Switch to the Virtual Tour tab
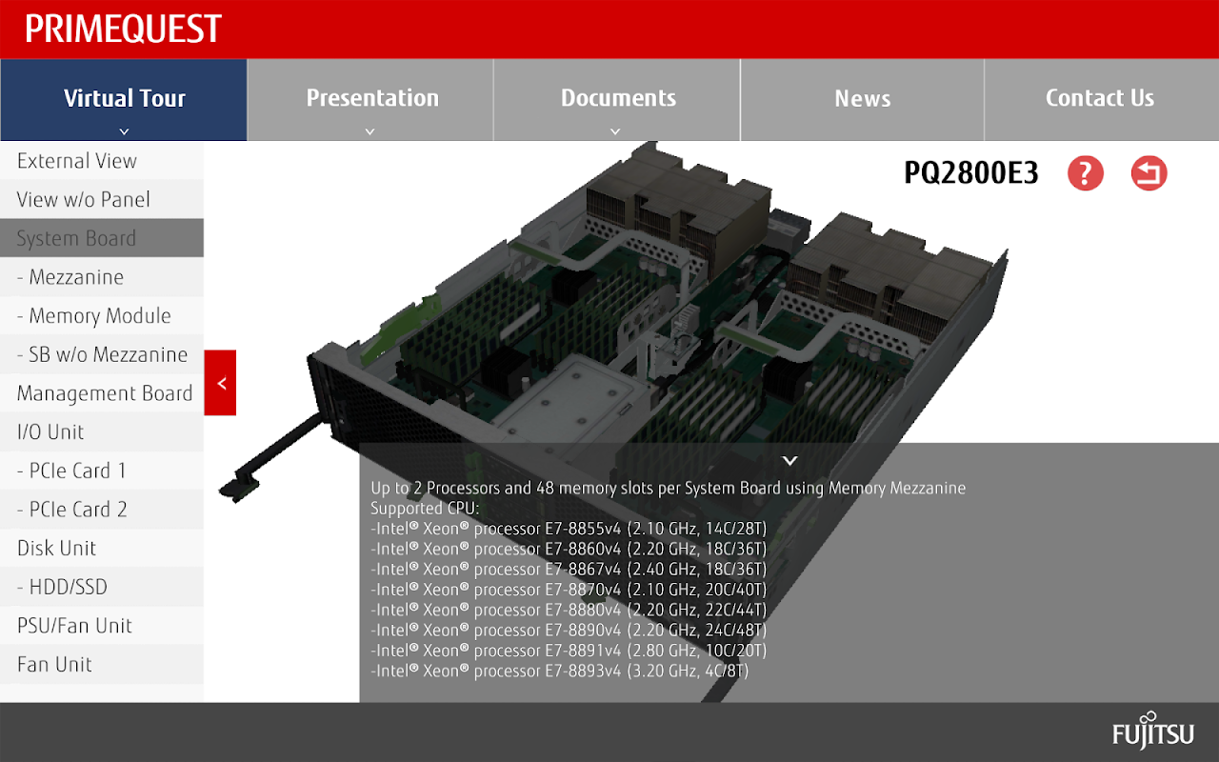Viewport: 1219px width, 762px height. (124, 100)
